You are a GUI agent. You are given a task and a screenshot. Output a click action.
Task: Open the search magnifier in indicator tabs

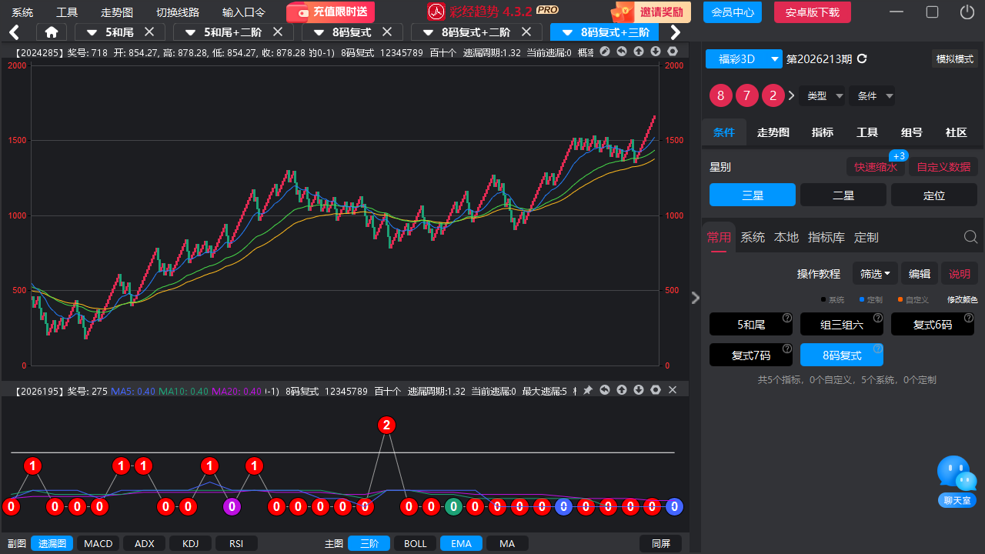[971, 237]
